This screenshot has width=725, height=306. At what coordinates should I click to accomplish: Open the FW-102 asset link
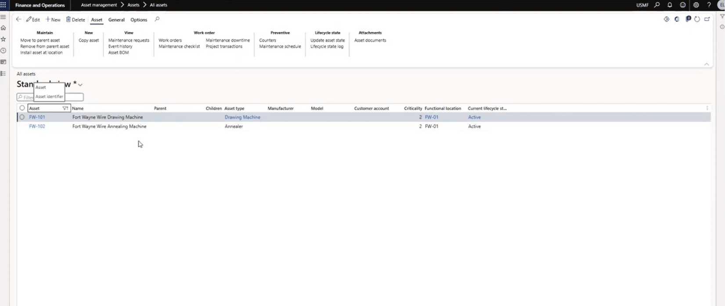click(37, 127)
